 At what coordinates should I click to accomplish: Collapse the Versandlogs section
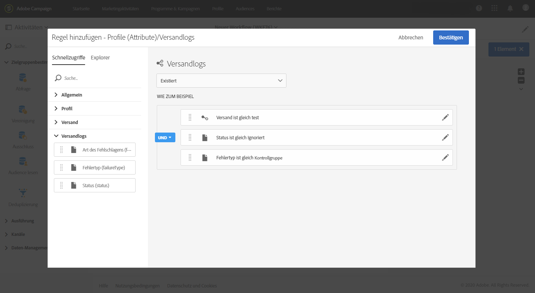click(x=74, y=136)
